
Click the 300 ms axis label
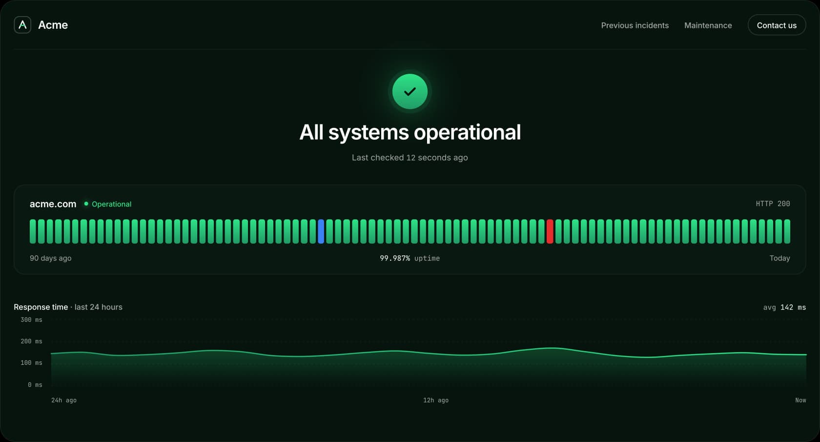(31, 319)
